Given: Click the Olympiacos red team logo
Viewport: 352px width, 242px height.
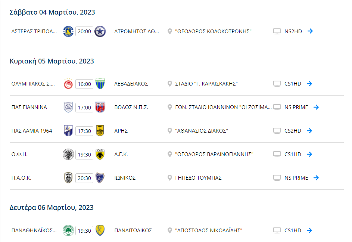Looking at the screenshot, I should (x=68, y=84).
